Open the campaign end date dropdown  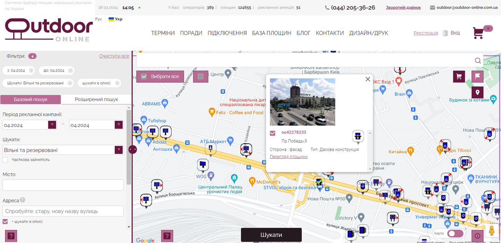click(x=119, y=125)
